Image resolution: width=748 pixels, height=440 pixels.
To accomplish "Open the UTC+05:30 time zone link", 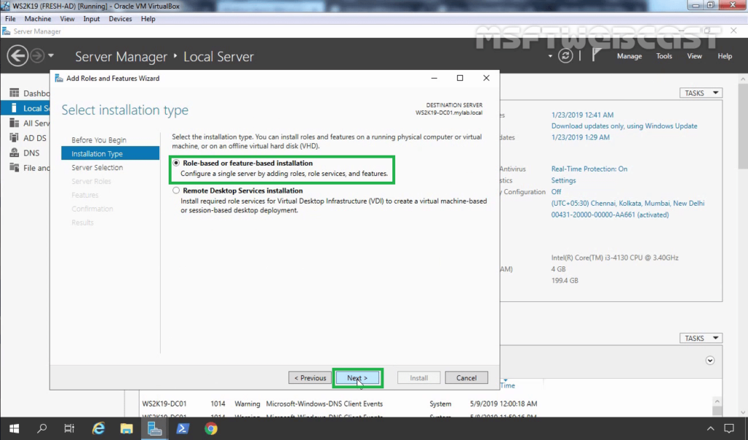I will (x=627, y=203).
